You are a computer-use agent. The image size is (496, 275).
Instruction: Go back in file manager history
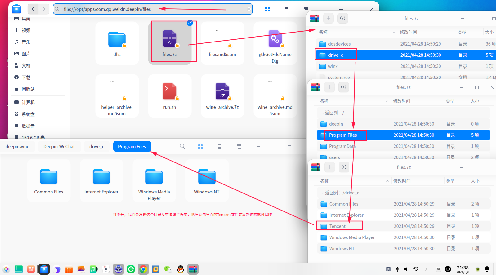tap(33, 9)
